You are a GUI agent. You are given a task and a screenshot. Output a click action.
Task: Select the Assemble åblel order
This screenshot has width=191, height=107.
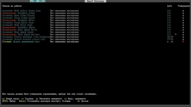pyautogui.click(x=19, y=20)
